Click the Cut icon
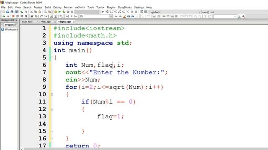 [x=31, y=12]
